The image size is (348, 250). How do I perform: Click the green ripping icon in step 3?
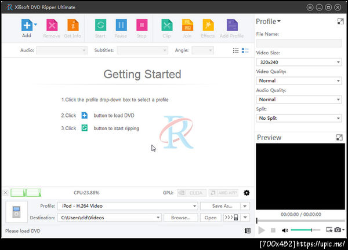[85, 128]
